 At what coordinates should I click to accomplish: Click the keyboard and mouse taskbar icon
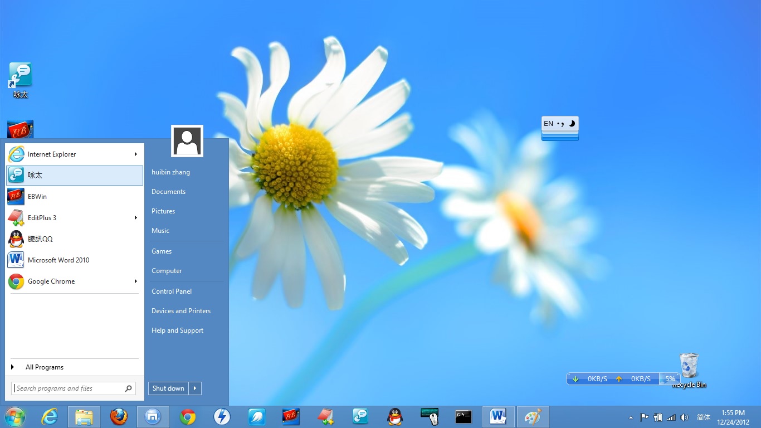[430, 417]
